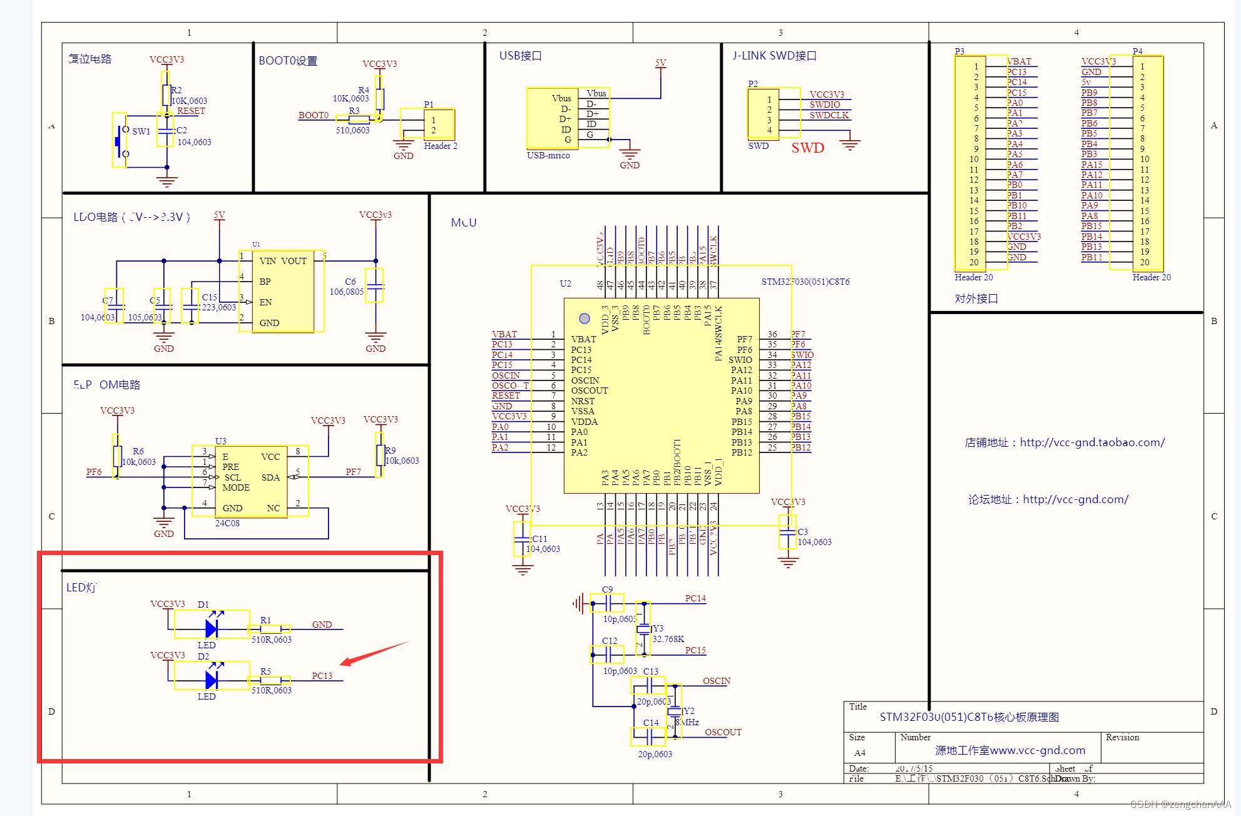
Task: Click the PF6 net label near R6
Action: (94, 472)
